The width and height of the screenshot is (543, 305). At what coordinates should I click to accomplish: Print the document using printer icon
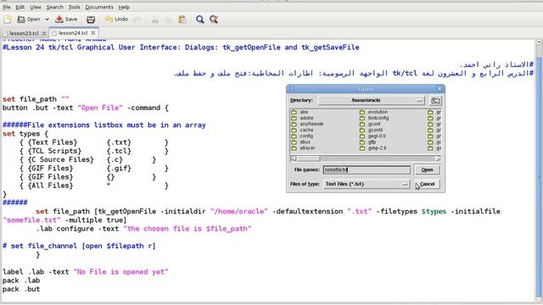[91, 19]
